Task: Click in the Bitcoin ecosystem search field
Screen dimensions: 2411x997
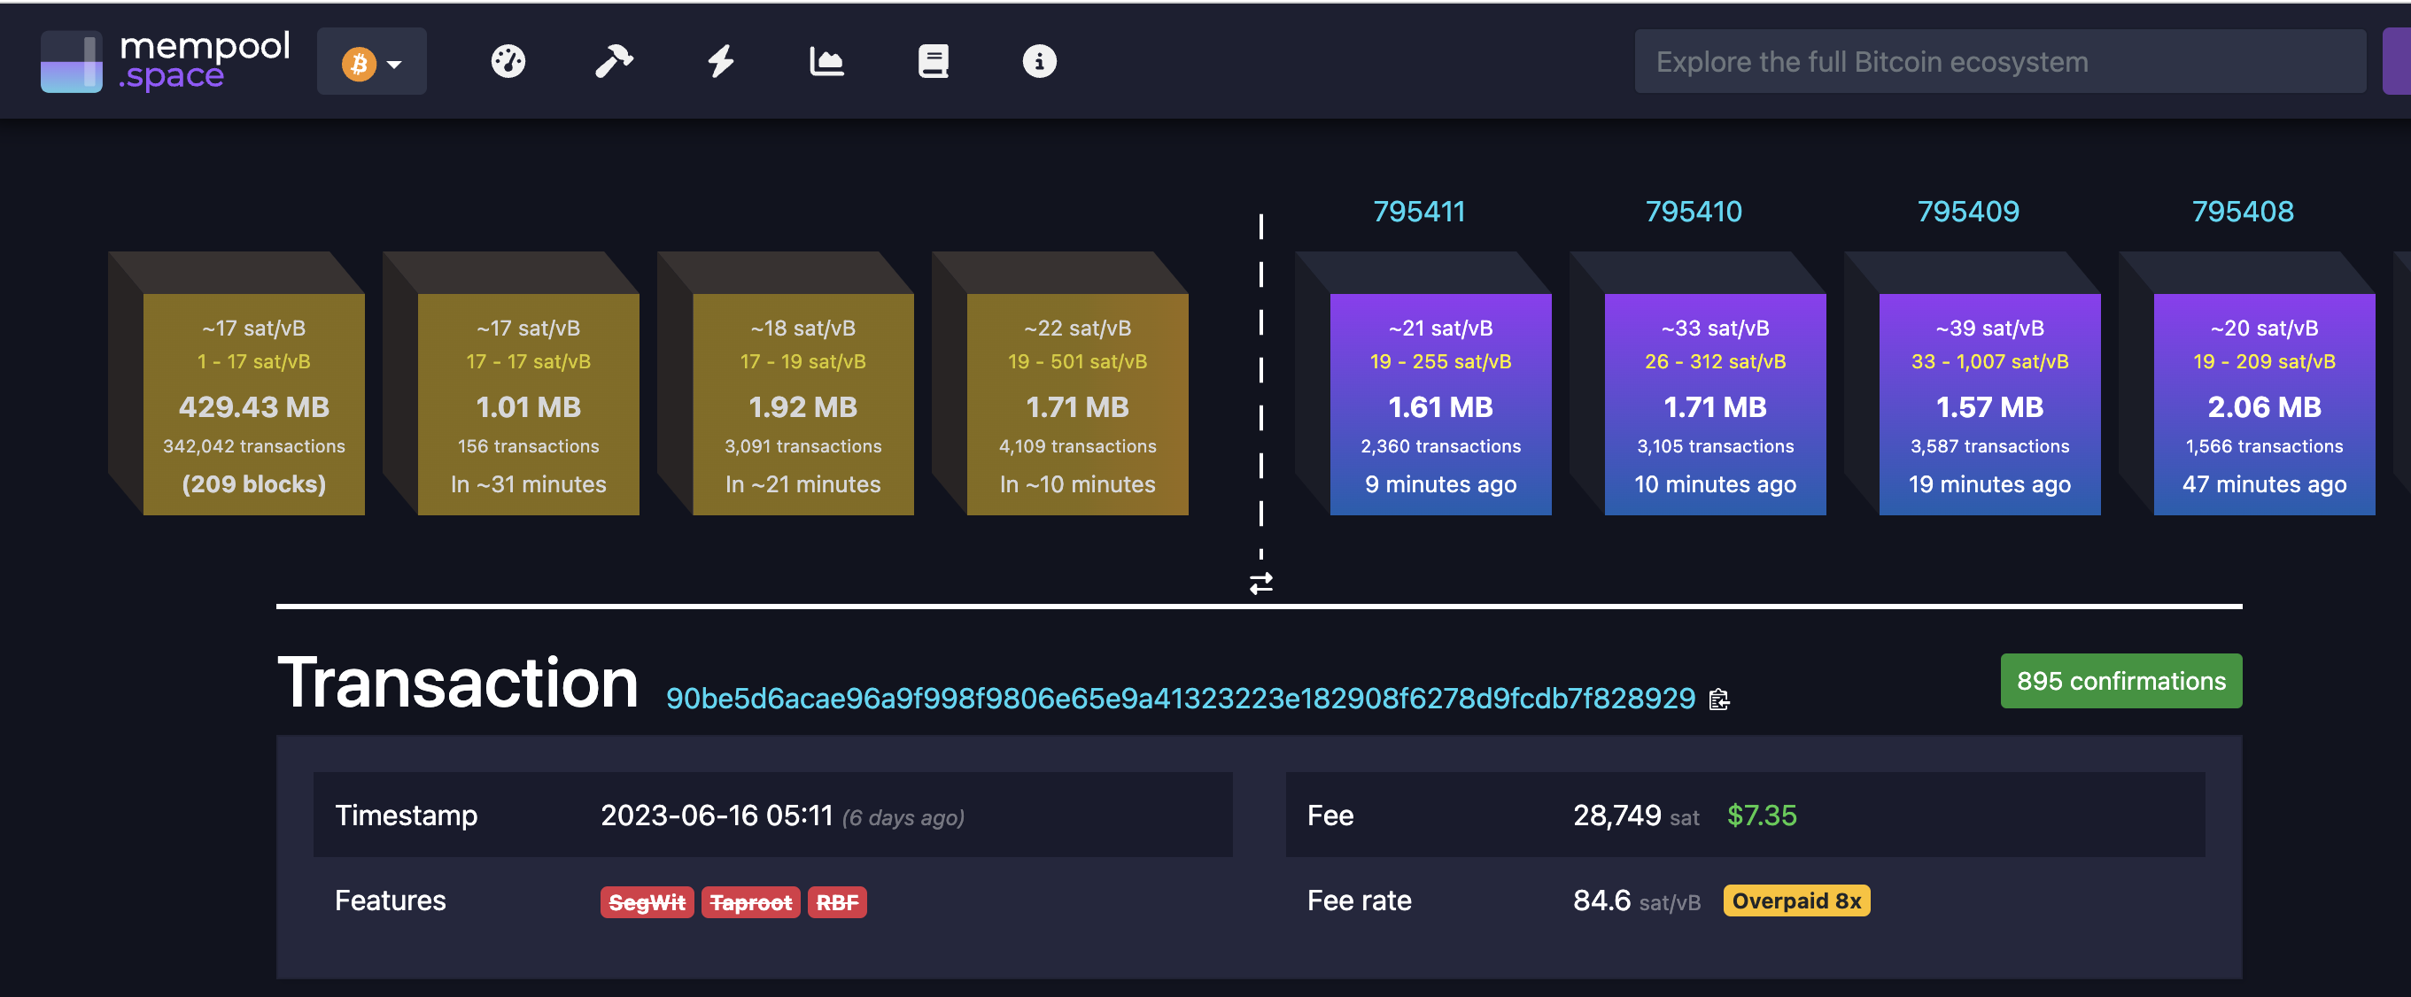Action: [1999, 62]
